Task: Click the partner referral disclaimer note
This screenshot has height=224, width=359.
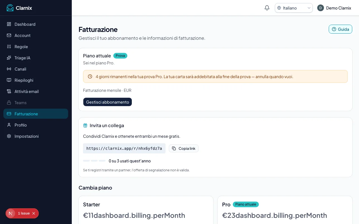Action: point(136,170)
